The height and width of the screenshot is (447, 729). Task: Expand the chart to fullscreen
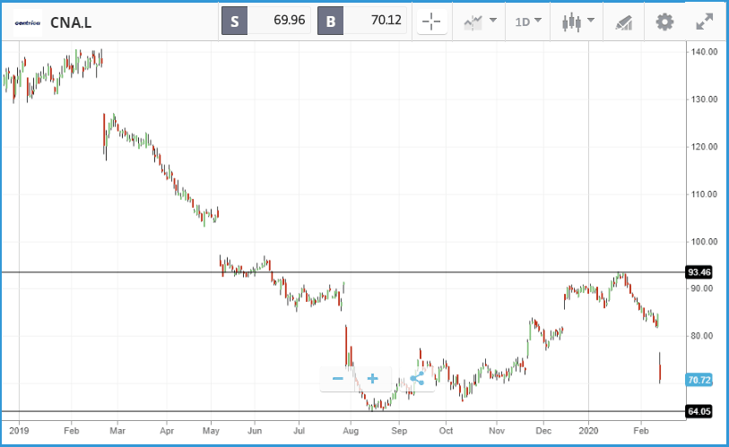coord(705,21)
